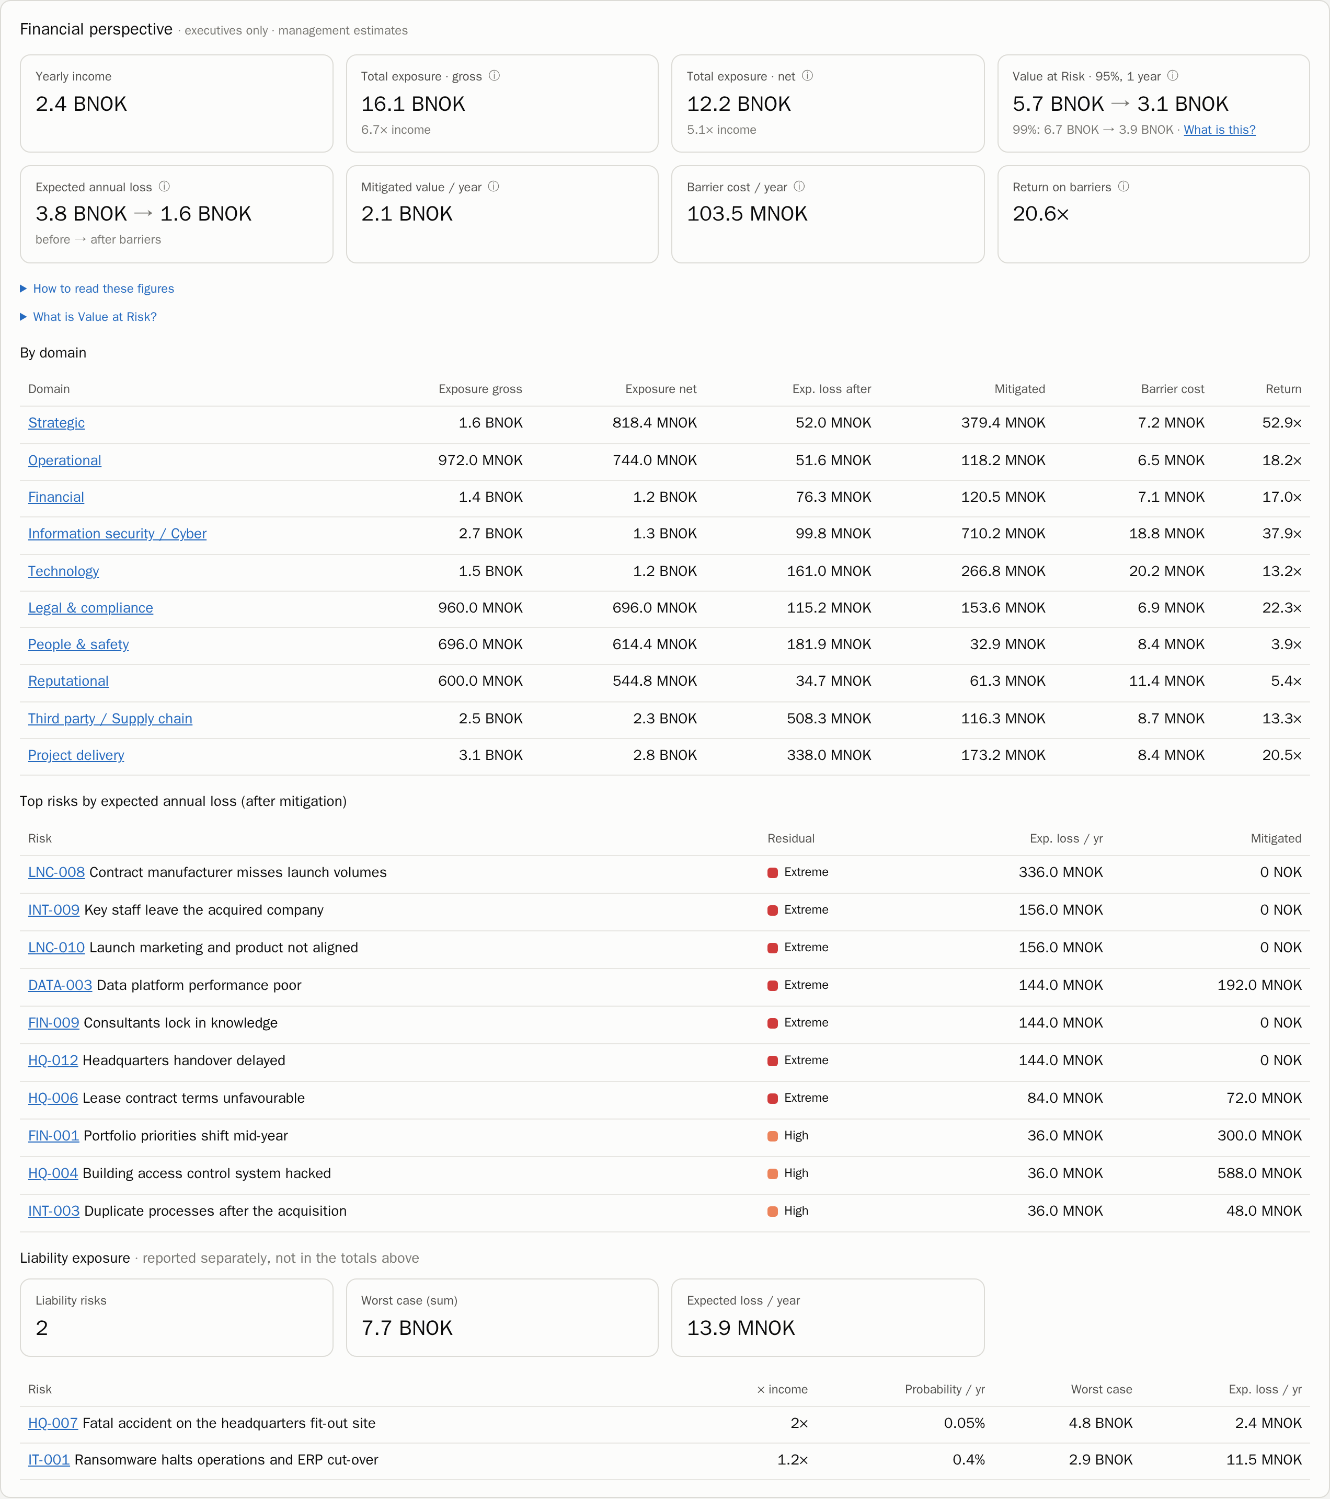
Task: Open risk FIN-001
Action: 53,1135
